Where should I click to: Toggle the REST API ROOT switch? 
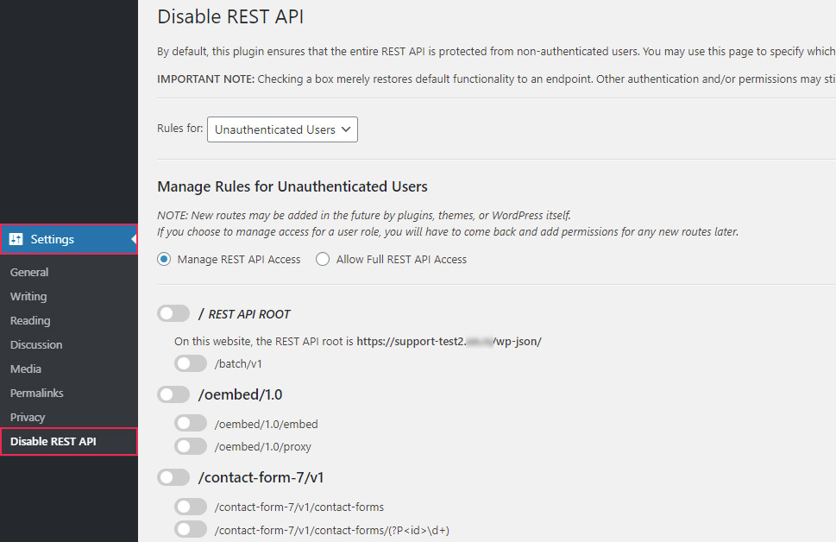[173, 313]
